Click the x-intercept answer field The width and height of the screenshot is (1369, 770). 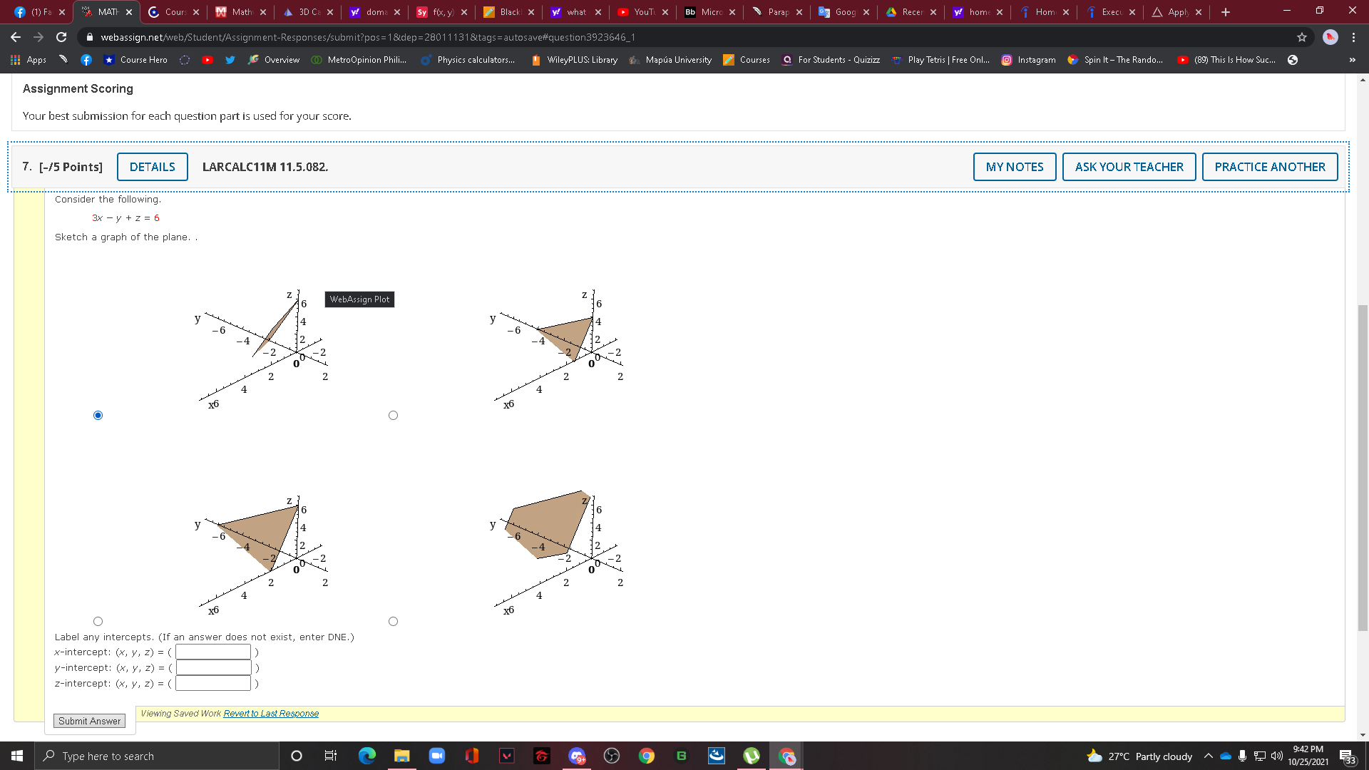(212, 651)
